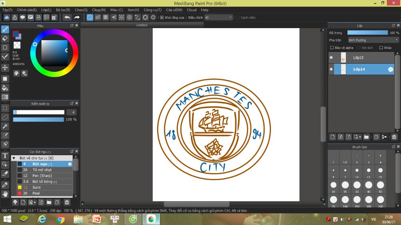Viewport: 401px width, 225px height.
Task: Select the rectangular Select tool
Action: click(x=5, y=108)
